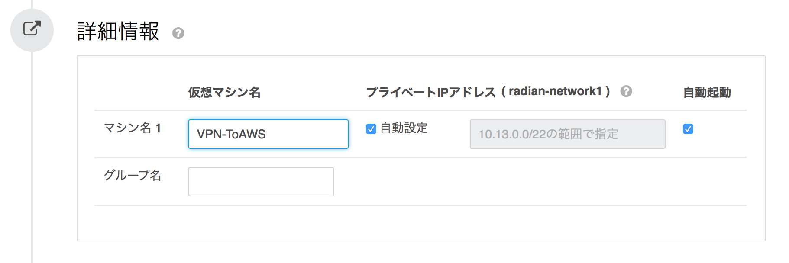Toggle the 自動設定 auto-configure option off
This screenshot has height=263, width=789.
click(371, 128)
